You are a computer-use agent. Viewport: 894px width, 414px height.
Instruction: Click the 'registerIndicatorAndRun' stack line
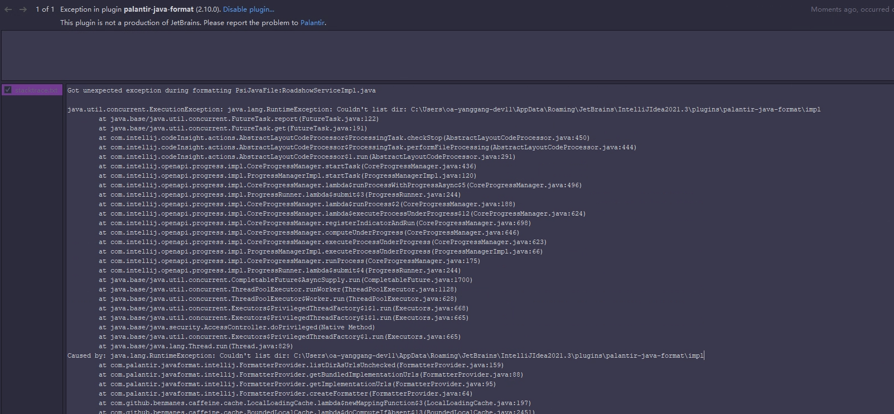click(x=315, y=223)
